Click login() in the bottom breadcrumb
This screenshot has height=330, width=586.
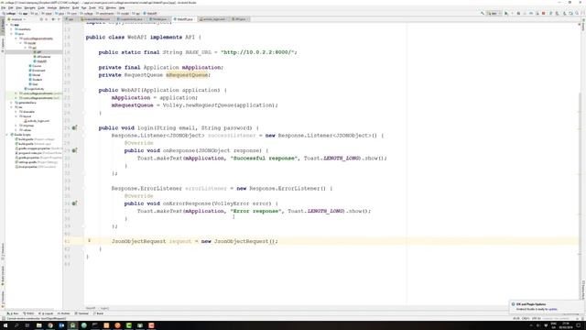(104, 308)
